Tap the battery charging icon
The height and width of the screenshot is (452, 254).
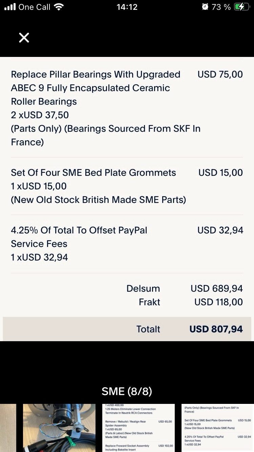[x=241, y=7]
